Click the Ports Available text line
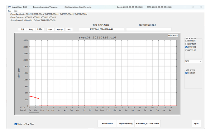This screenshot has width=215, height=138. click(49, 14)
